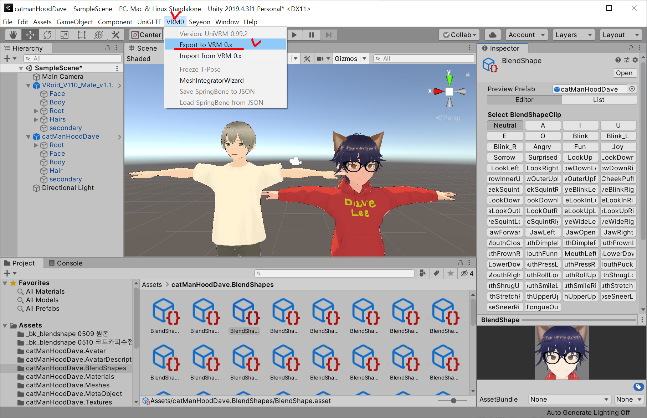Lock the Inspector panel

coord(631,48)
